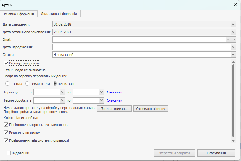Expand the Дата народження date picker
Viewport: 241px width, 161px height.
click(x=233, y=47)
